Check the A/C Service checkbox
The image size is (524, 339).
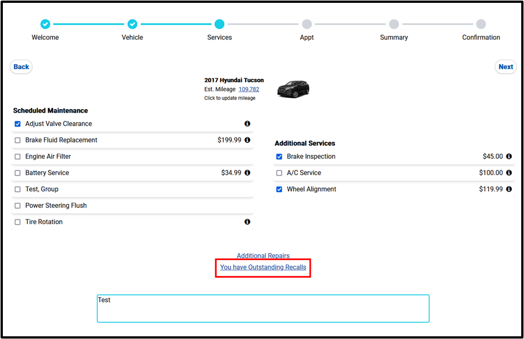279,173
